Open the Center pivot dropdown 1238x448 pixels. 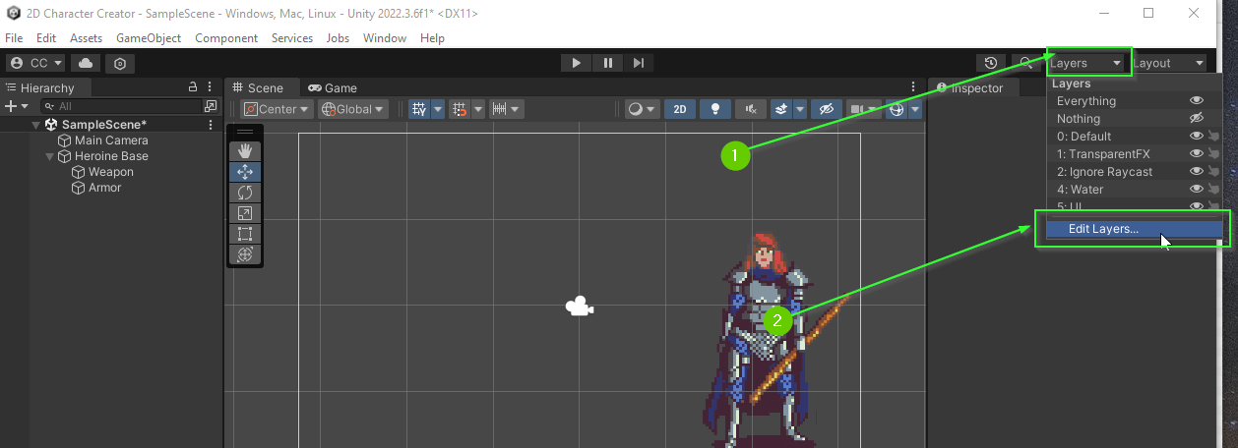(x=278, y=109)
